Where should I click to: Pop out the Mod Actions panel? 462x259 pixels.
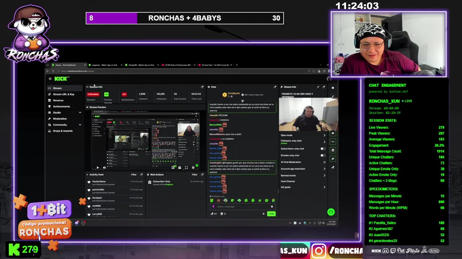click(202, 175)
